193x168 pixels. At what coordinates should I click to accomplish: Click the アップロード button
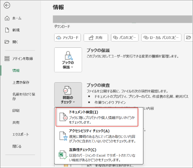tap(67, 37)
